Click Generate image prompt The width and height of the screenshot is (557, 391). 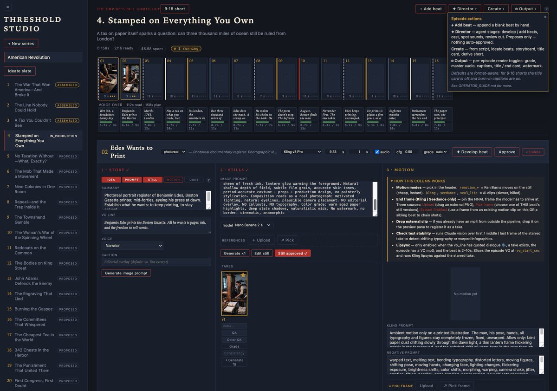tap(126, 273)
